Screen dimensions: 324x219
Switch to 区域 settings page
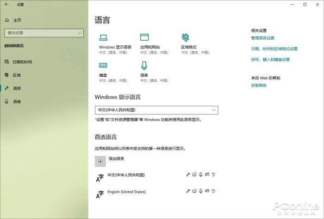click(17, 75)
